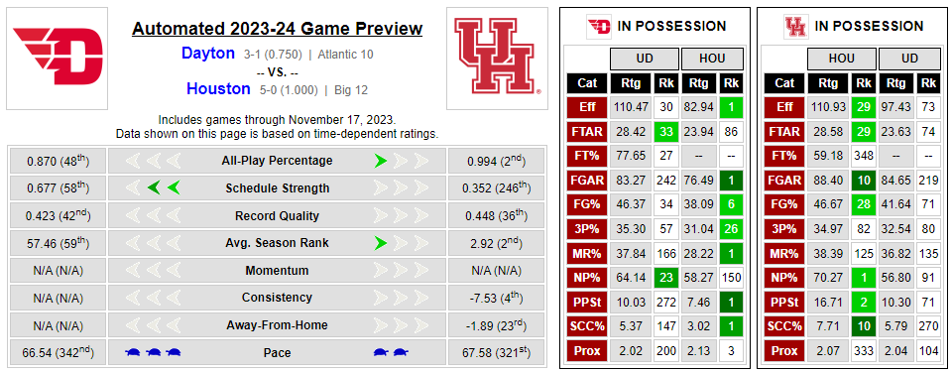Click the small Houston logo beside IN POSSESSION

click(x=795, y=26)
